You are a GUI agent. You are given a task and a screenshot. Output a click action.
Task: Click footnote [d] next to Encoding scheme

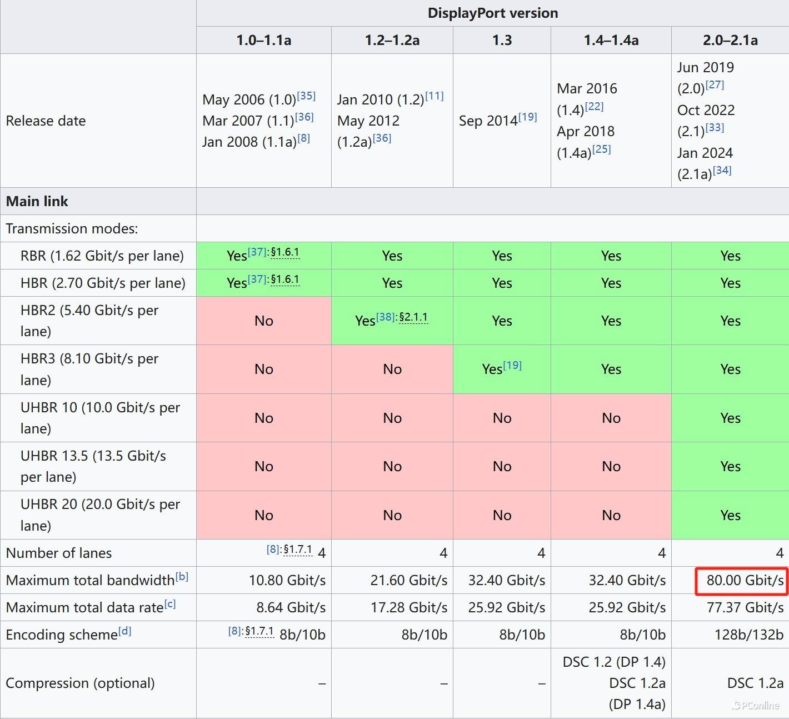coord(124,631)
